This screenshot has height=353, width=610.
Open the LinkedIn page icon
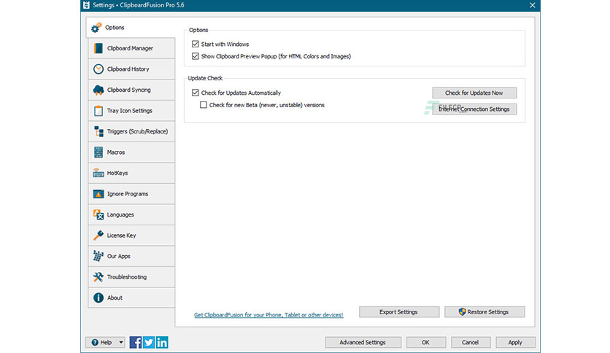(x=162, y=343)
